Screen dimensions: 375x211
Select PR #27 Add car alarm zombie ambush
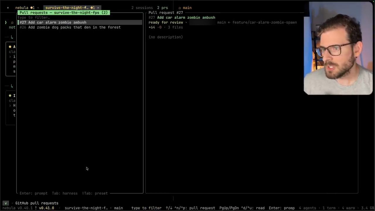click(x=80, y=23)
